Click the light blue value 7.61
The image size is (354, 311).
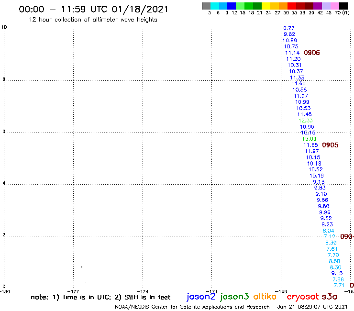pos(332,249)
